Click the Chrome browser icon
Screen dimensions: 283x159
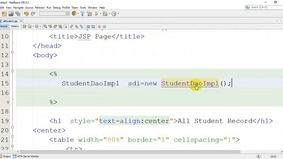coord(74,14)
